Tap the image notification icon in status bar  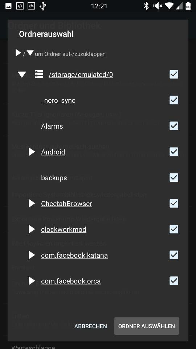[8, 6]
